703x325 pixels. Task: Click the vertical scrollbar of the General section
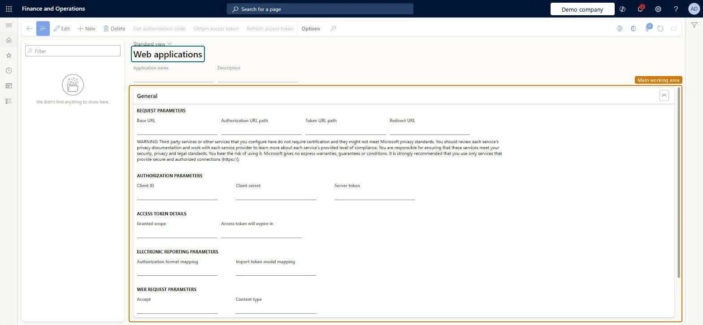click(x=679, y=183)
